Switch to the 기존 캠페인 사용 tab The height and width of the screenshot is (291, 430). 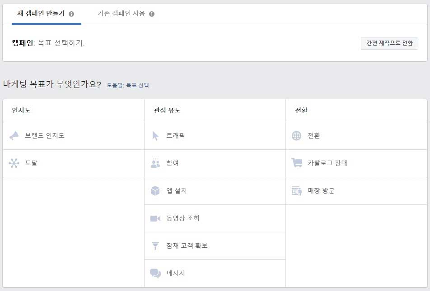(126, 14)
